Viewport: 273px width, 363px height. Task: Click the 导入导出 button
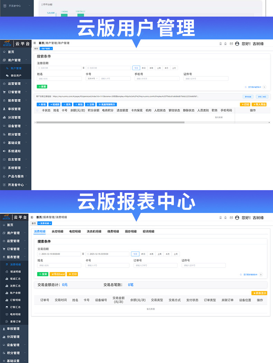pyautogui.click(x=259, y=104)
